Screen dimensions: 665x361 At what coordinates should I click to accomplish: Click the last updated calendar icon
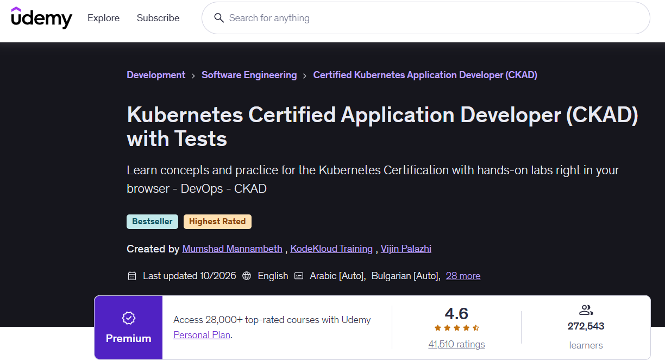click(x=131, y=276)
